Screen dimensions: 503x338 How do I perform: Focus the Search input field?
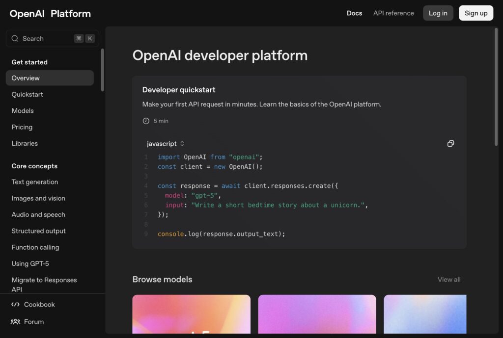47,39
